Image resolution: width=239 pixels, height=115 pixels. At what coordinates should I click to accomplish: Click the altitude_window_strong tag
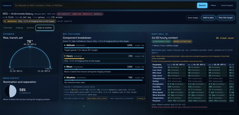[x=74, y=98]
